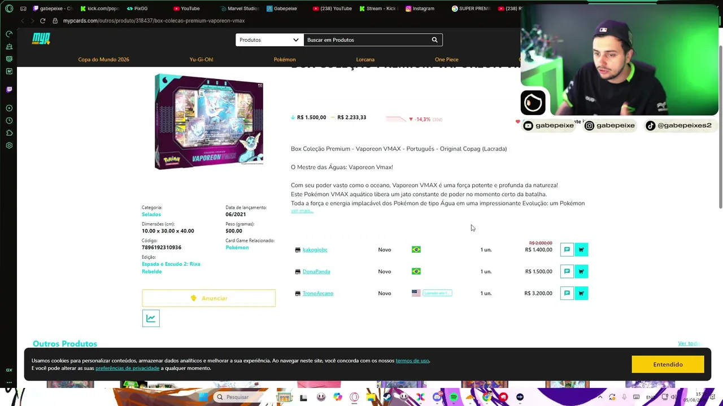Click the site padlock icon in address bar
723x406 pixels.
pos(55,21)
